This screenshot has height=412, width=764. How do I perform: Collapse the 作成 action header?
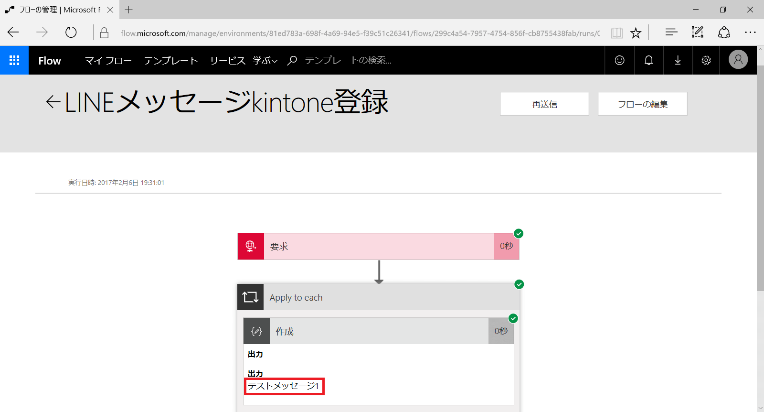[x=379, y=331]
